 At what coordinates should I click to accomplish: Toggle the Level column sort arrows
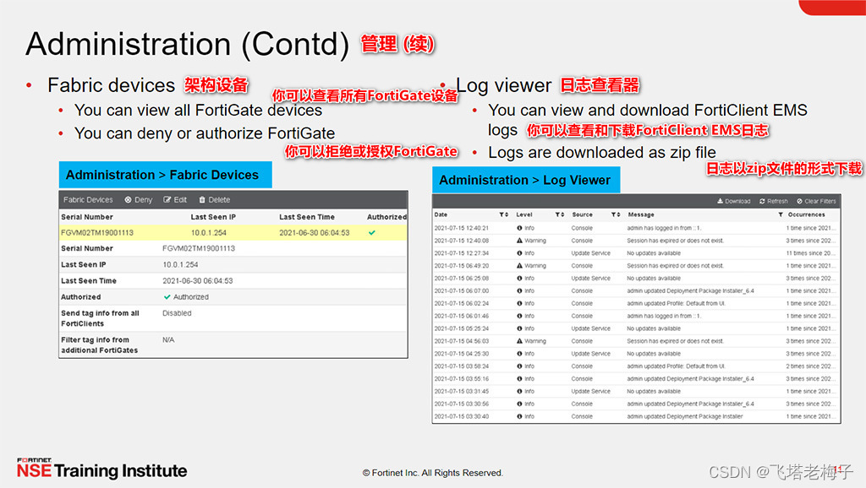point(562,214)
